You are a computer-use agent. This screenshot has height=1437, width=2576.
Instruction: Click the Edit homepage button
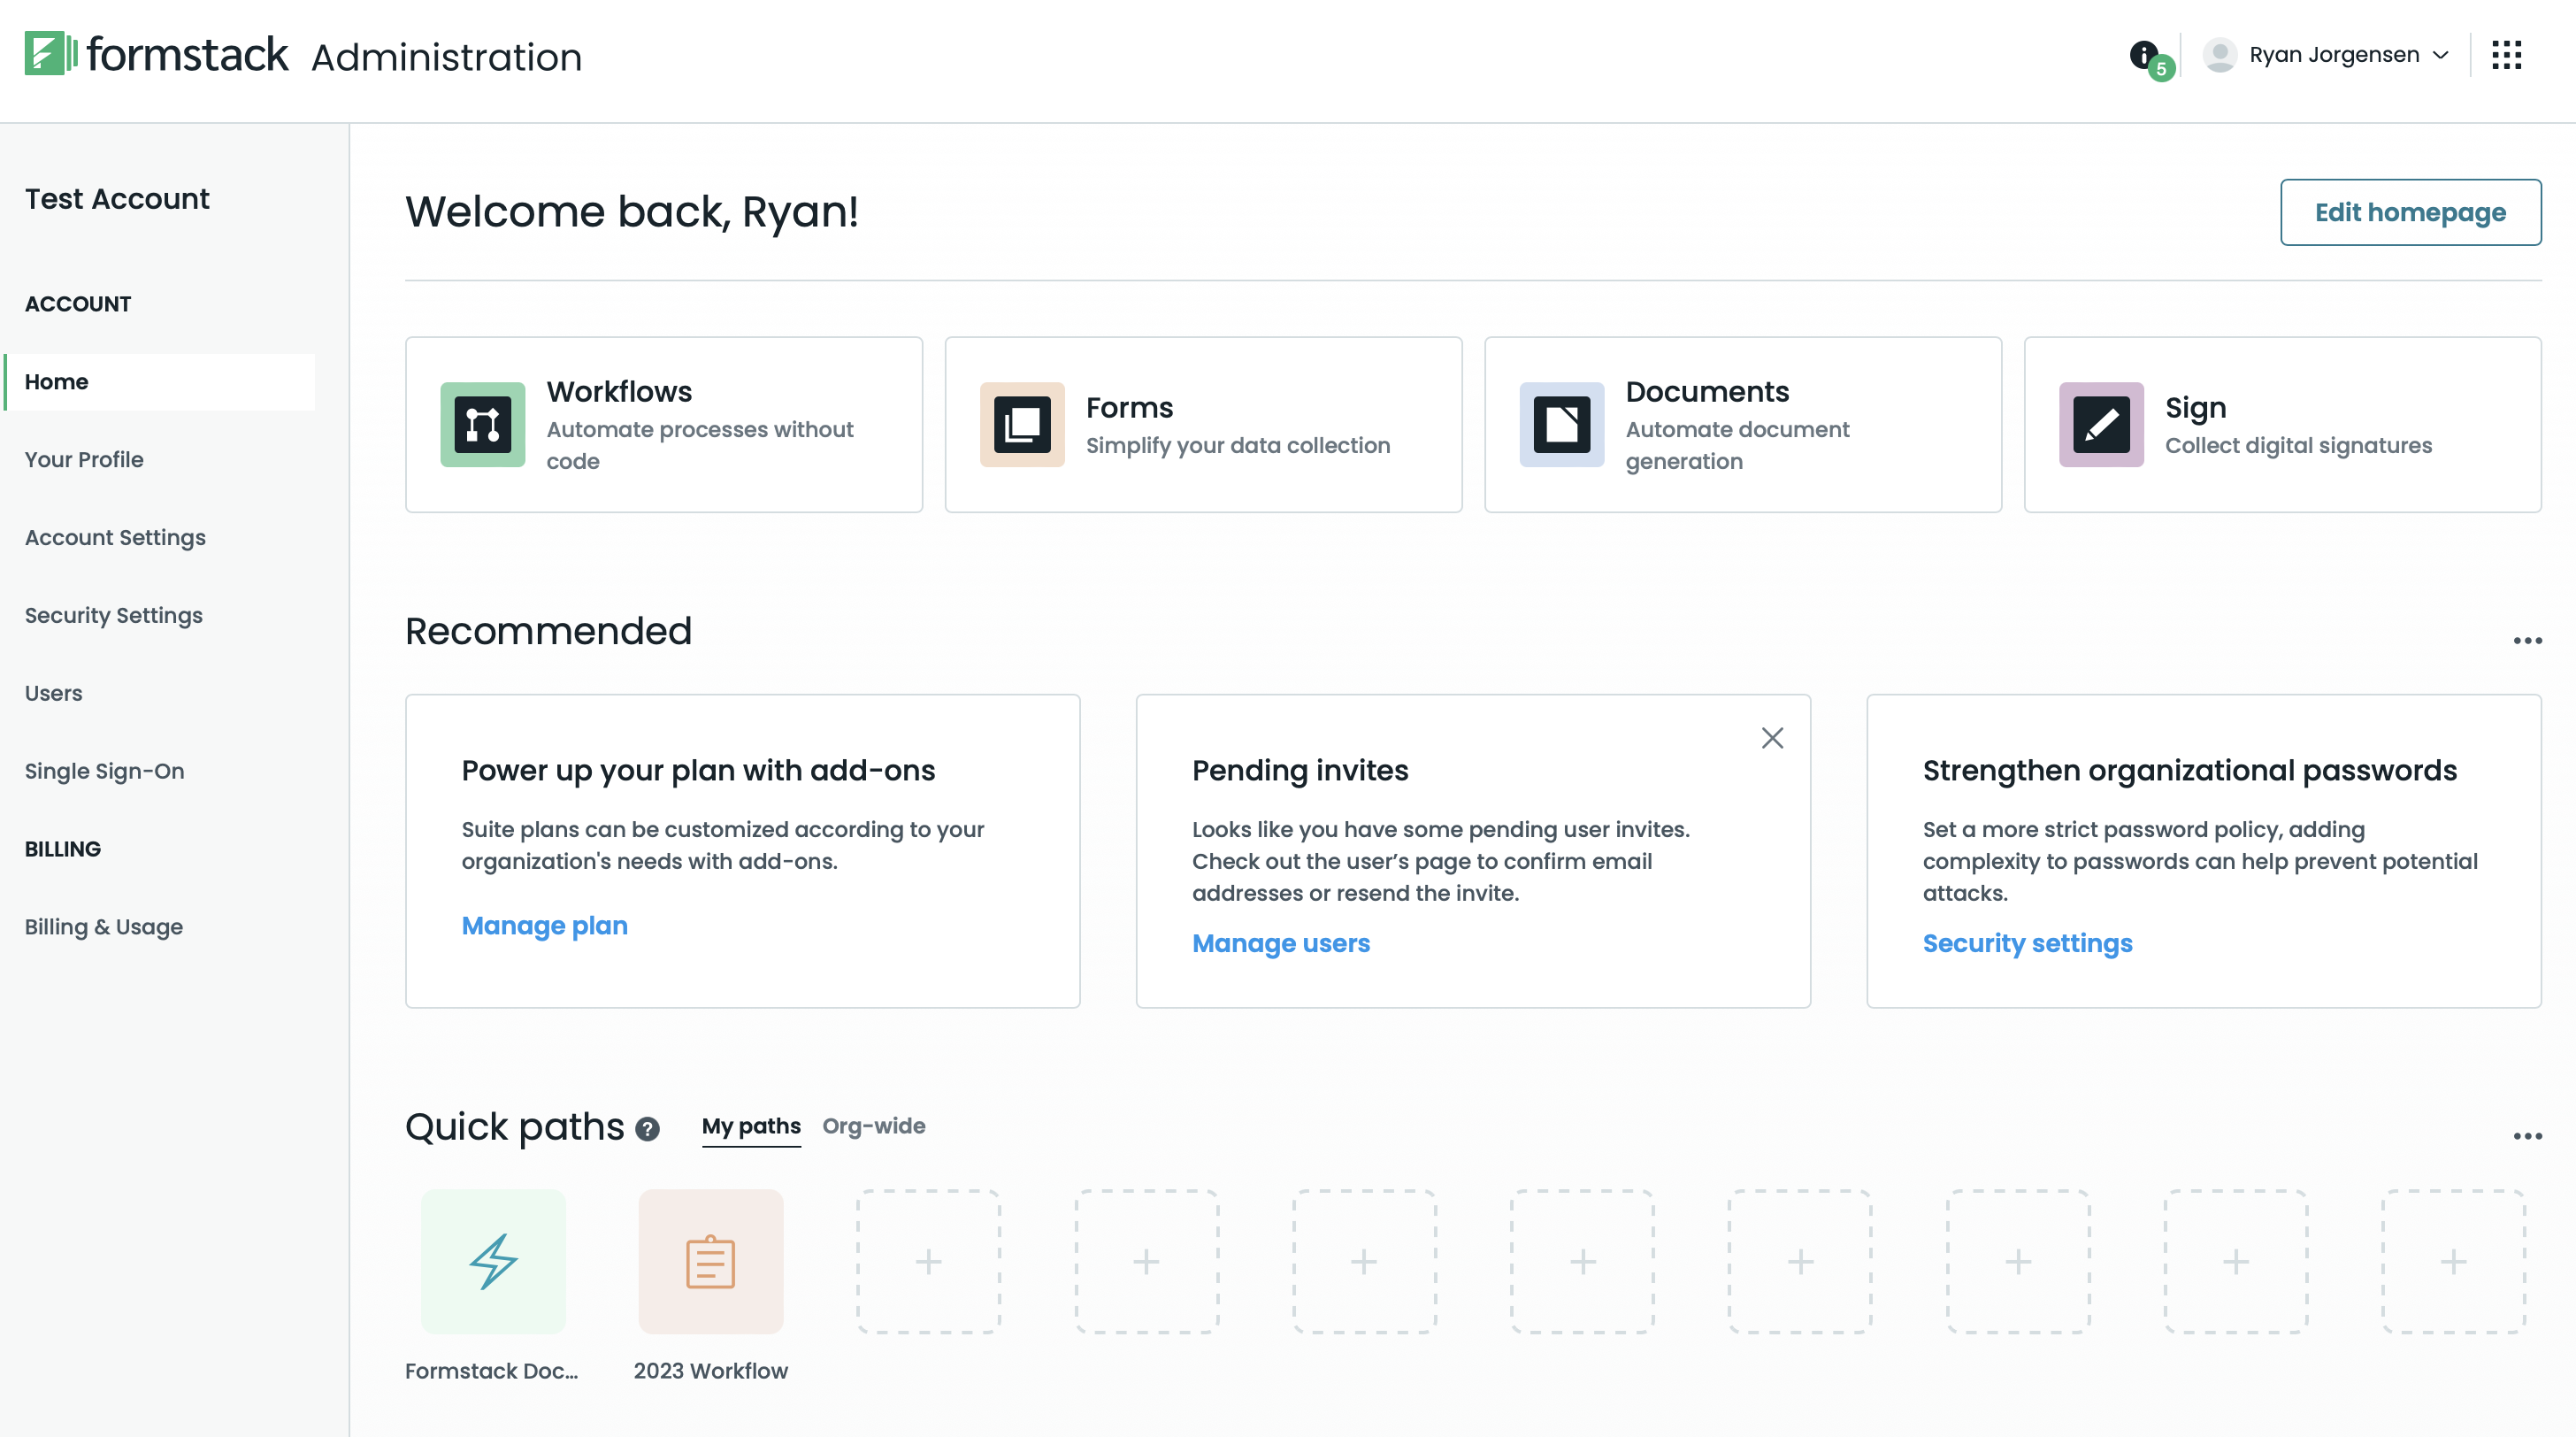2411,211
